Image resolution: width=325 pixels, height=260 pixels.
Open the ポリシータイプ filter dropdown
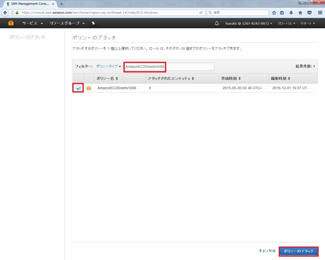coord(109,66)
